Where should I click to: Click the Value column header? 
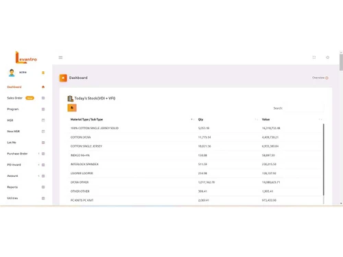pos(265,119)
